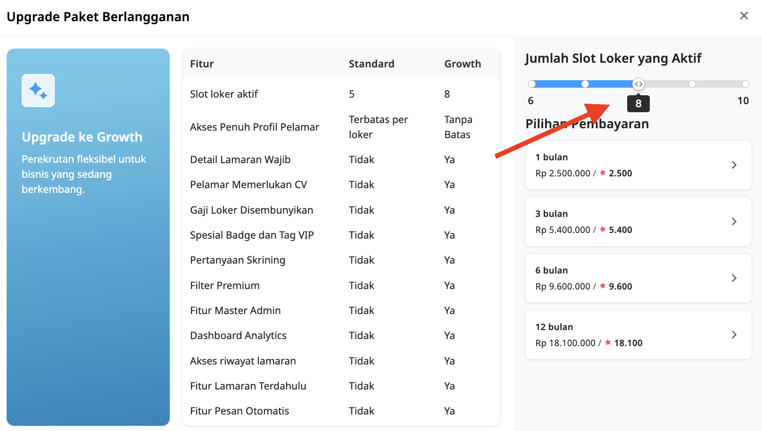Click the red star in 1 bulan price
This screenshot has width=762, height=431.
[603, 173]
